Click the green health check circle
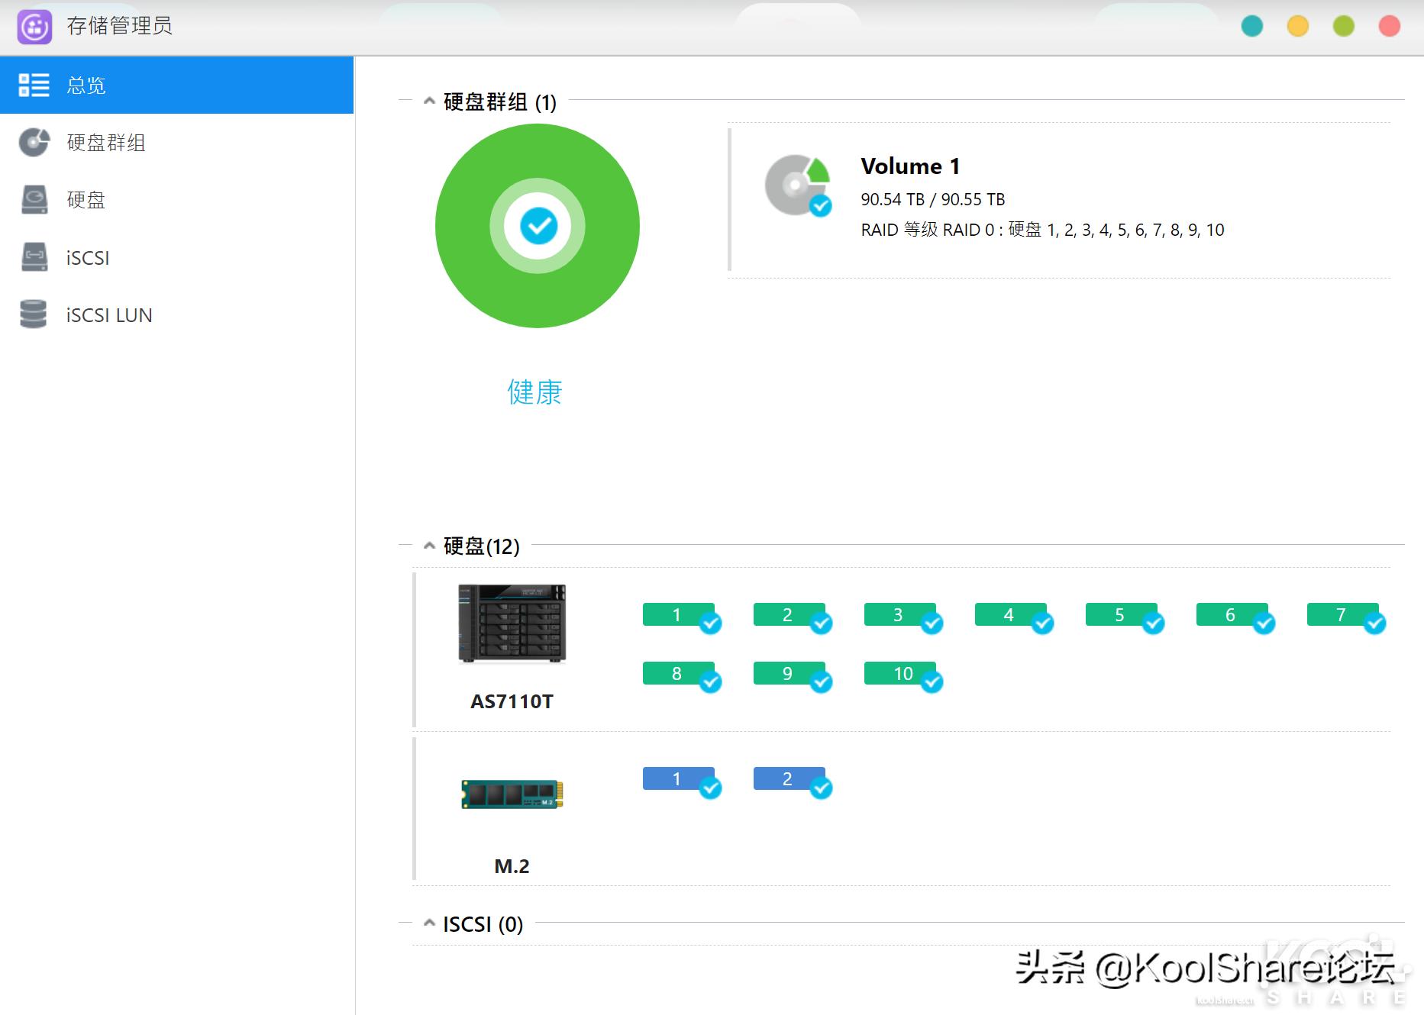Screen dimensions: 1424x1015 tap(537, 225)
